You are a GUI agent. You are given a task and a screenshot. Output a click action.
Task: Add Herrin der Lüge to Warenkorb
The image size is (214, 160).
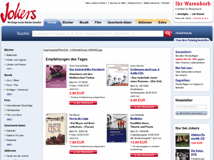pyautogui.click(x=83, y=152)
